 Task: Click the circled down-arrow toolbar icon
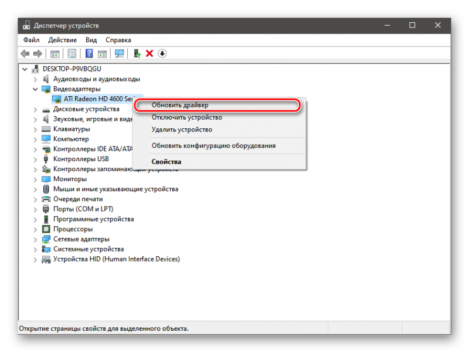coord(162,54)
